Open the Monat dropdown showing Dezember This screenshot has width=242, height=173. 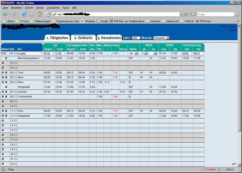[168, 38]
